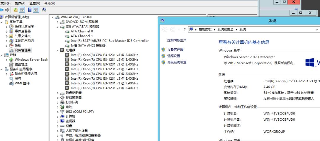This screenshot has width=320, height=141.
Task: Select 性能 icon in tree
Action: (12, 45)
